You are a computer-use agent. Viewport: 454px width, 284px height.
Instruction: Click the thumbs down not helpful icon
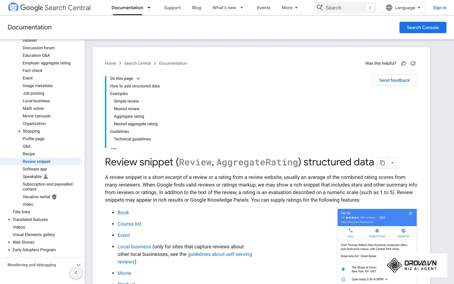pyautogui.click(x=413, y=63)
